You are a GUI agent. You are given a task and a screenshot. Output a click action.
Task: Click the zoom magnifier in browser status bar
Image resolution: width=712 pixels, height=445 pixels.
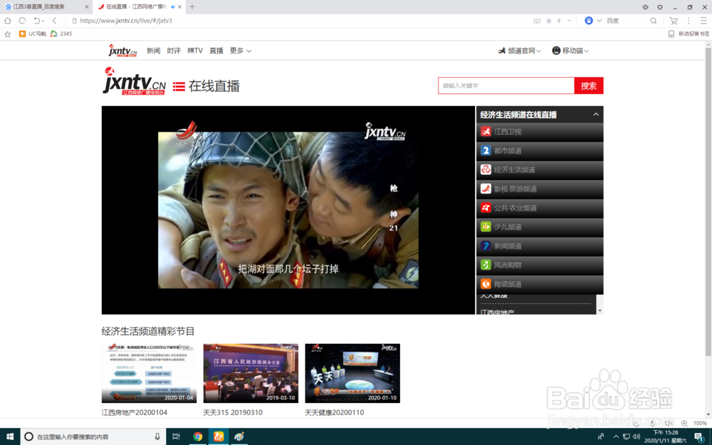[684, 423]
